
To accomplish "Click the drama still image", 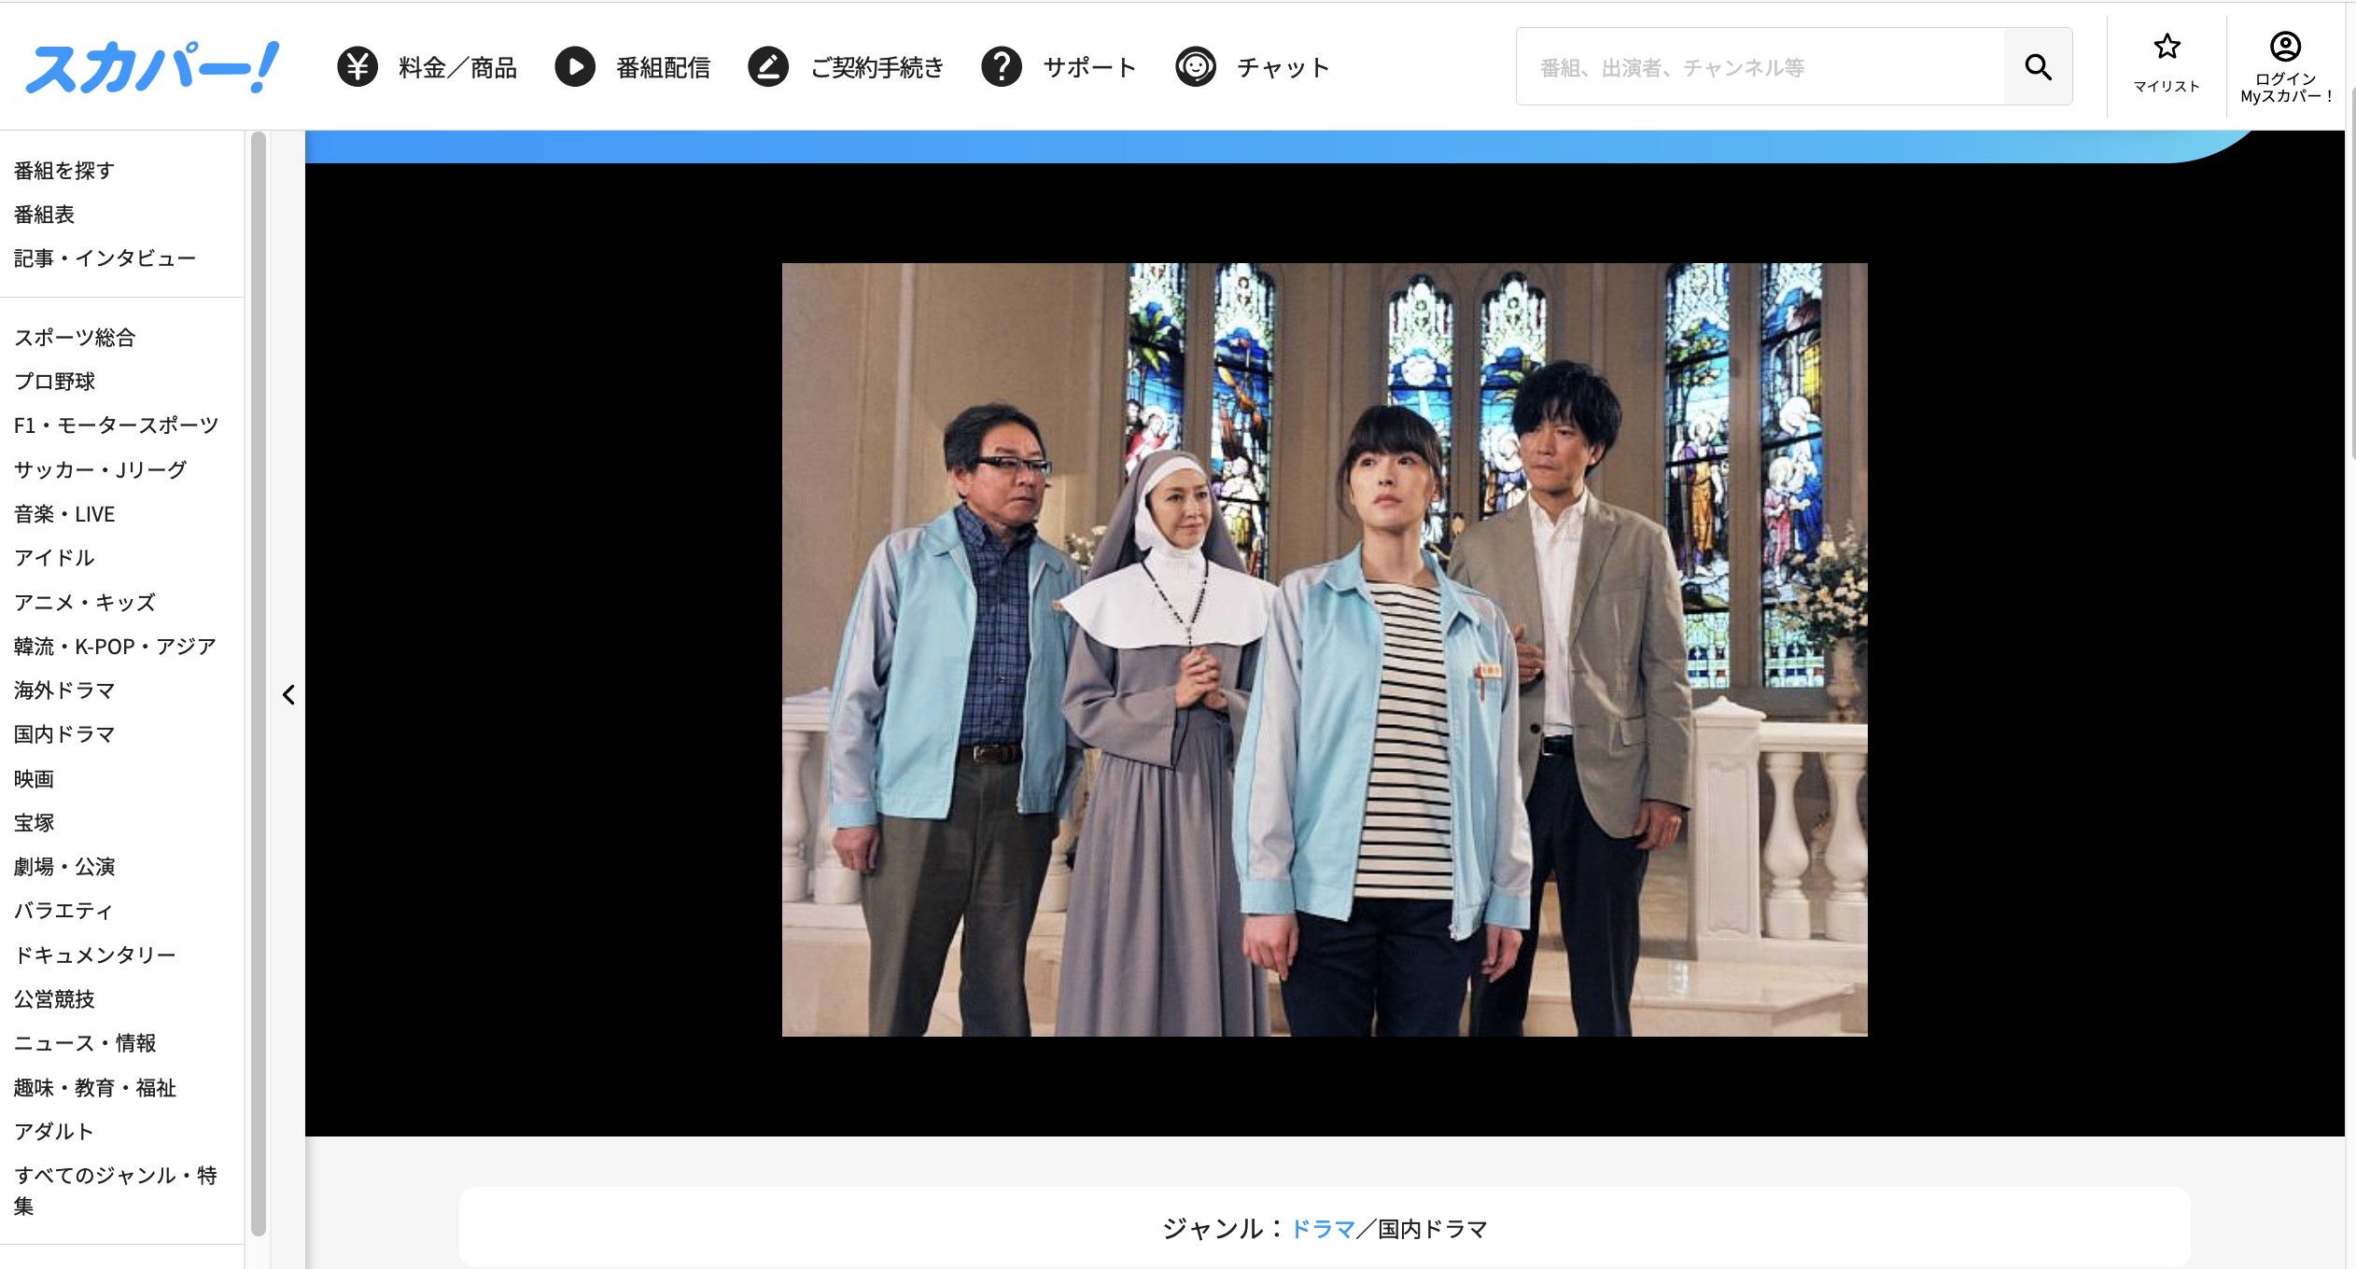I will point(1324,649).
